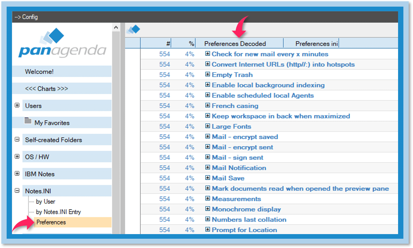
Task: Expand the Empty Trash row
Action: tap(208, 74)
